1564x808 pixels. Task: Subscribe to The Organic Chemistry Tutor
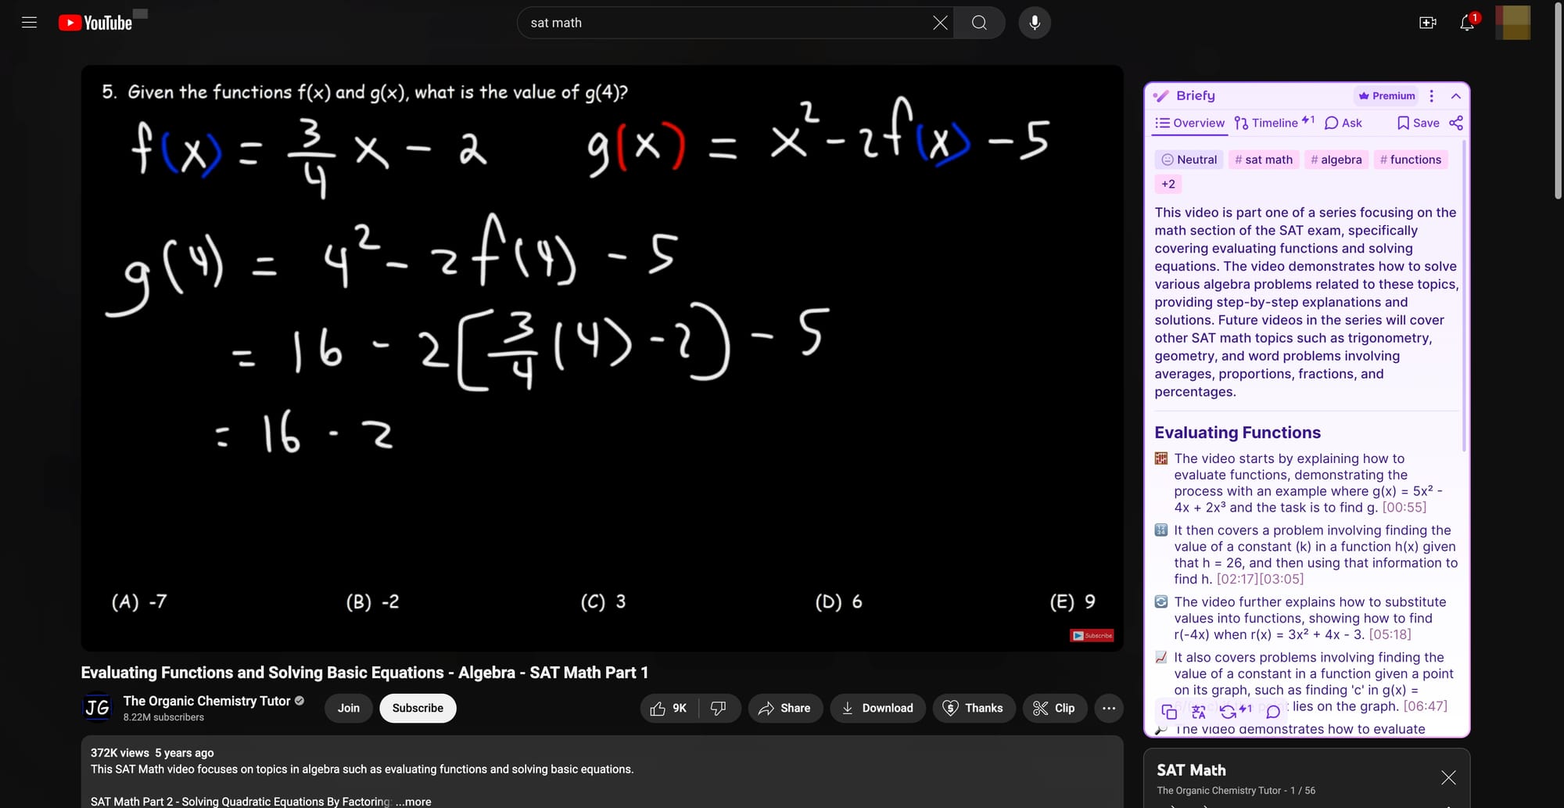418,708
